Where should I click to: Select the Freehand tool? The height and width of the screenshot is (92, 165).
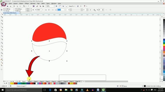point(2,27)
